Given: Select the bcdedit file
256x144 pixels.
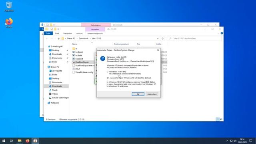Looking at the screenshot, I should (x=79, y=56).
